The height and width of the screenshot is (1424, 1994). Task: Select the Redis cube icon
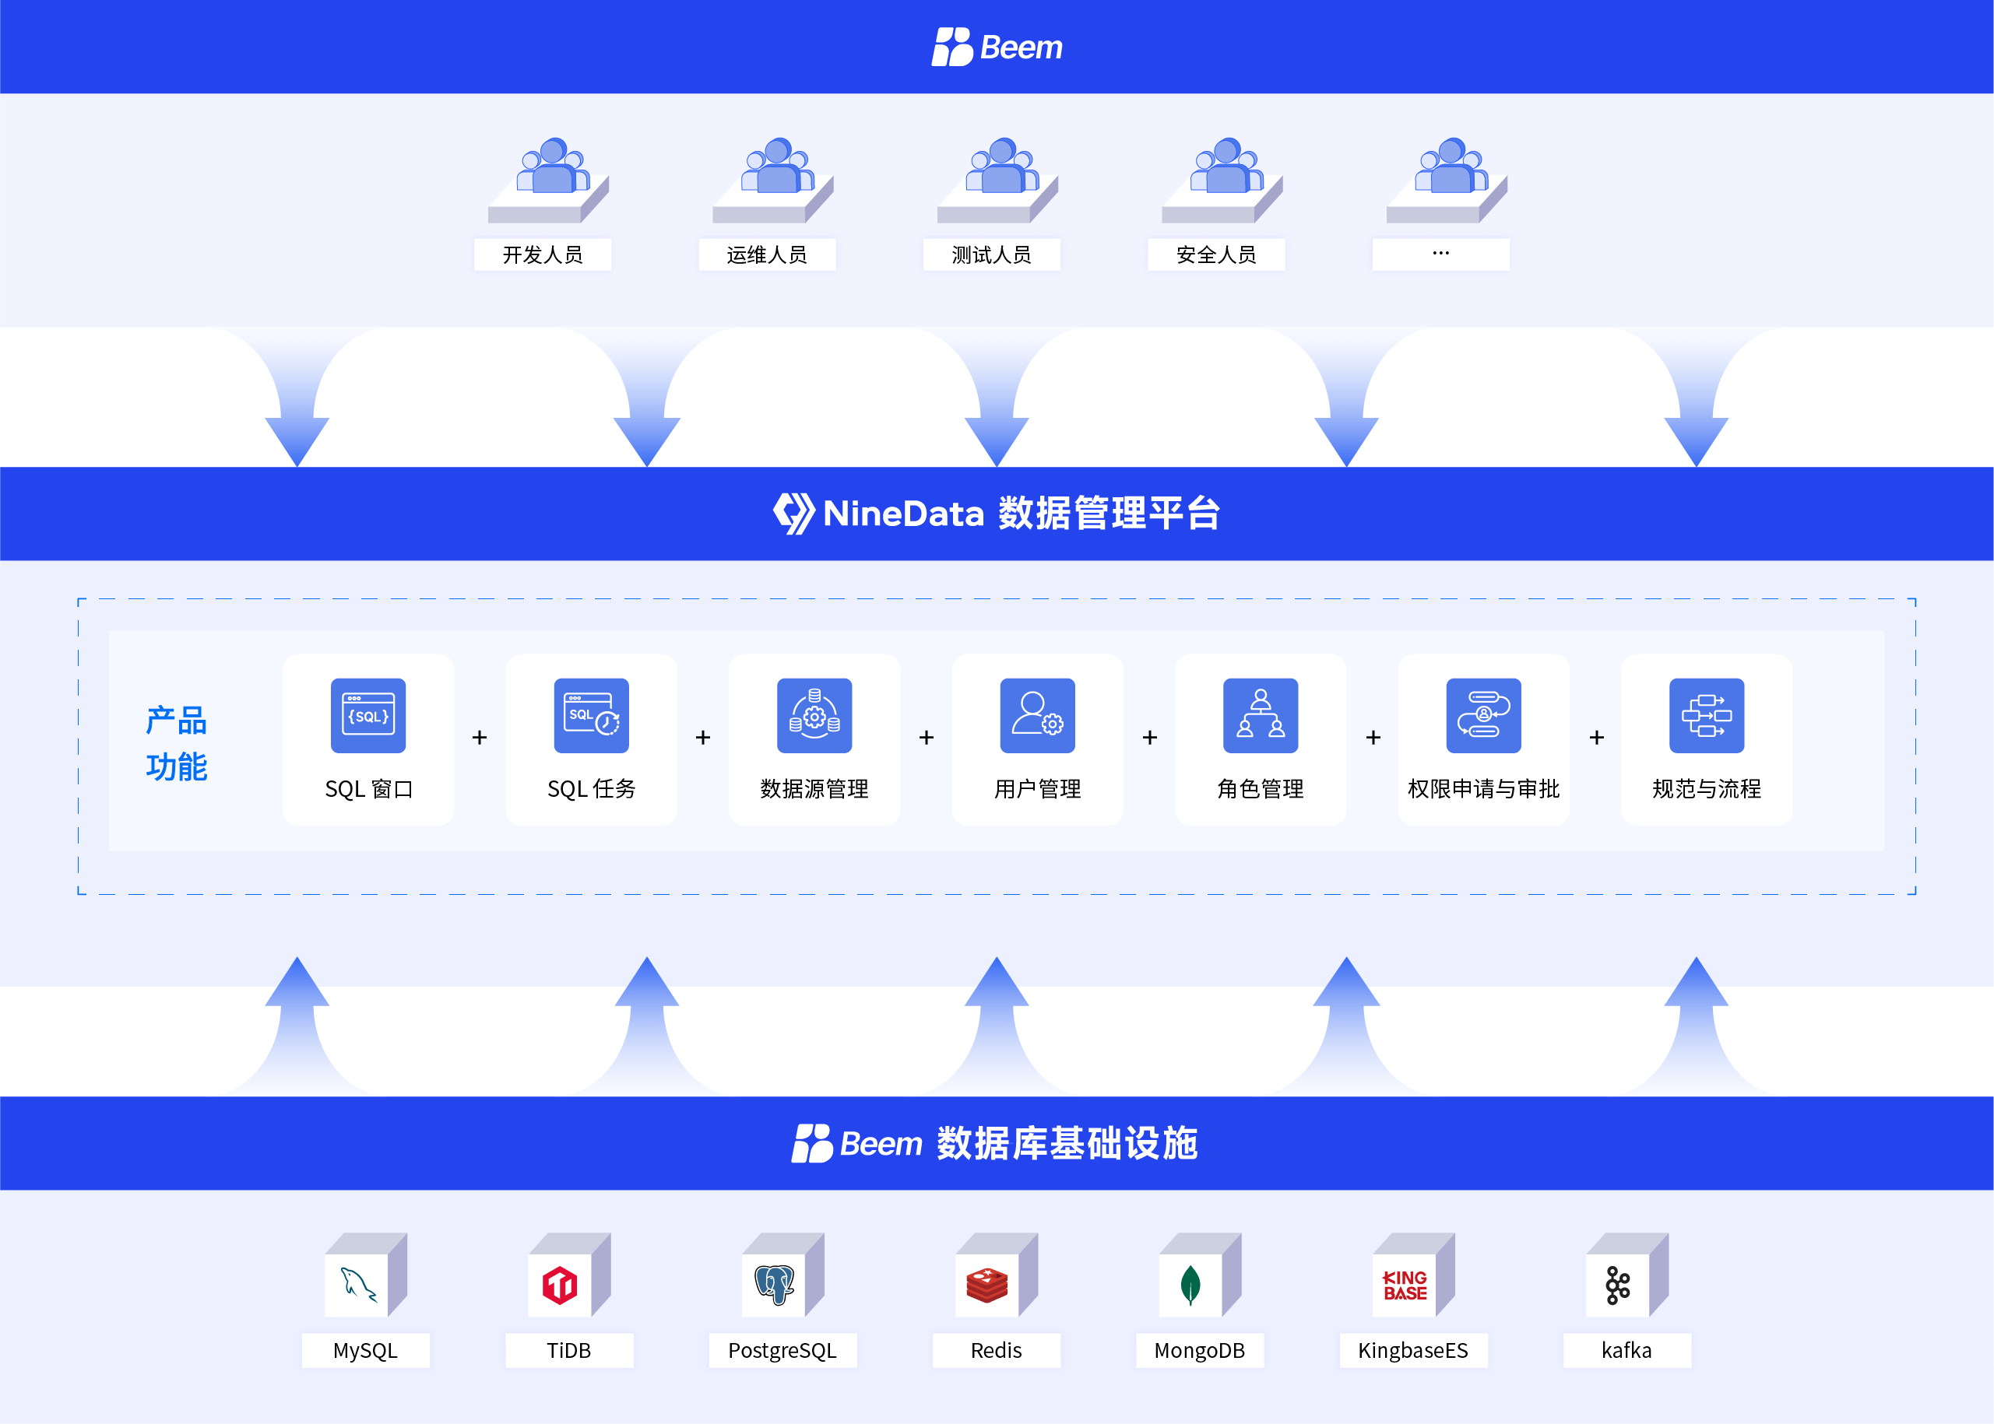(x=989, y=1284)
